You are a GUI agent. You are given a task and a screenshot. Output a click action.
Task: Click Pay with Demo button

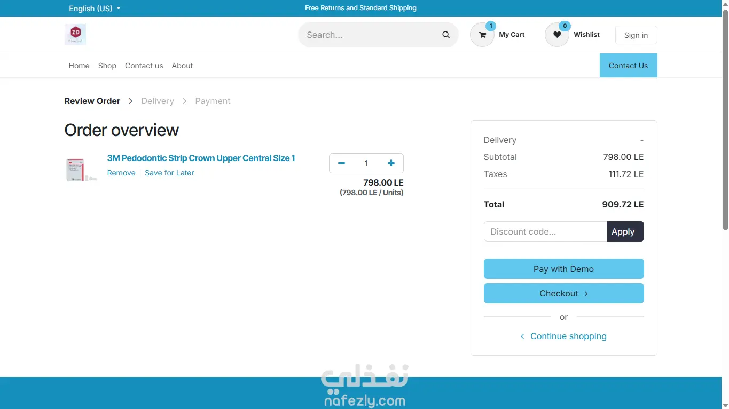pos(563,269)
